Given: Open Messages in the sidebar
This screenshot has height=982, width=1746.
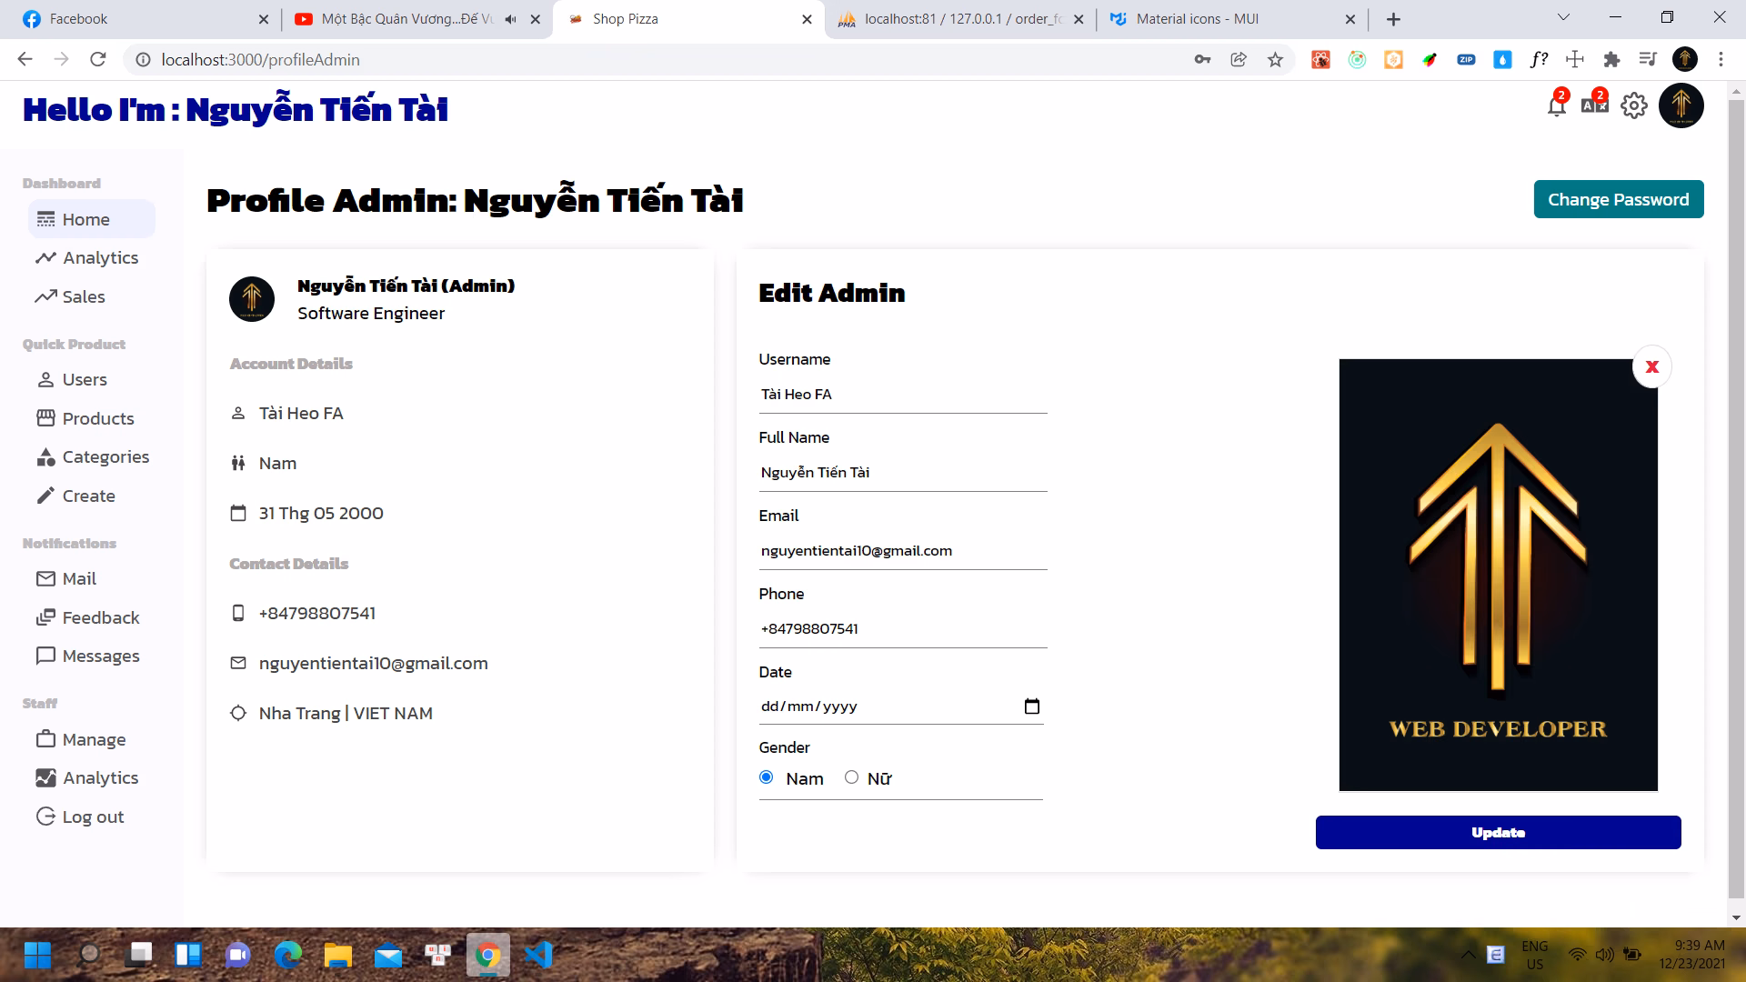Looking at the screenshot, I should point(91,656).
